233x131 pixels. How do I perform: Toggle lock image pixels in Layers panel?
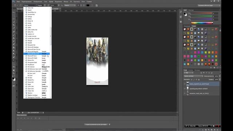[x=194, y=80]
